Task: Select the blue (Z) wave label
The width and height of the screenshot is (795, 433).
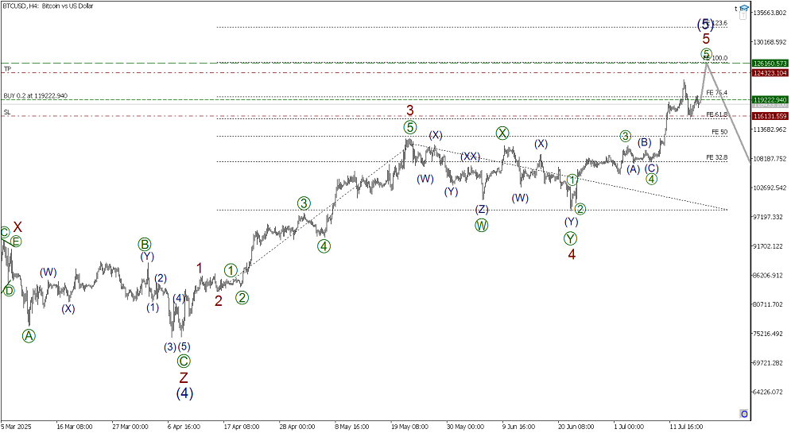Action: coord(482,209)
